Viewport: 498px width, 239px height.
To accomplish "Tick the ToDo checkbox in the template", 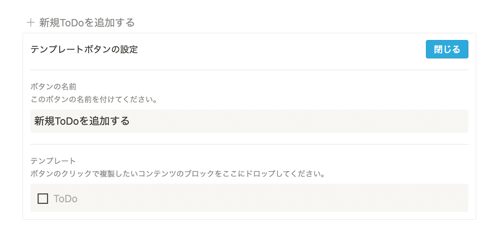I will coord(43,199).
